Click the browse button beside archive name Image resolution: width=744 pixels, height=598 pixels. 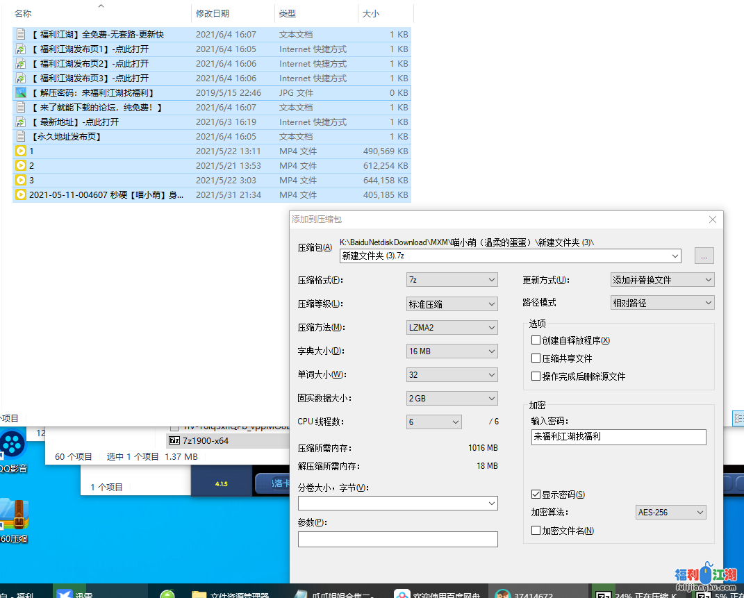[703, 256]
